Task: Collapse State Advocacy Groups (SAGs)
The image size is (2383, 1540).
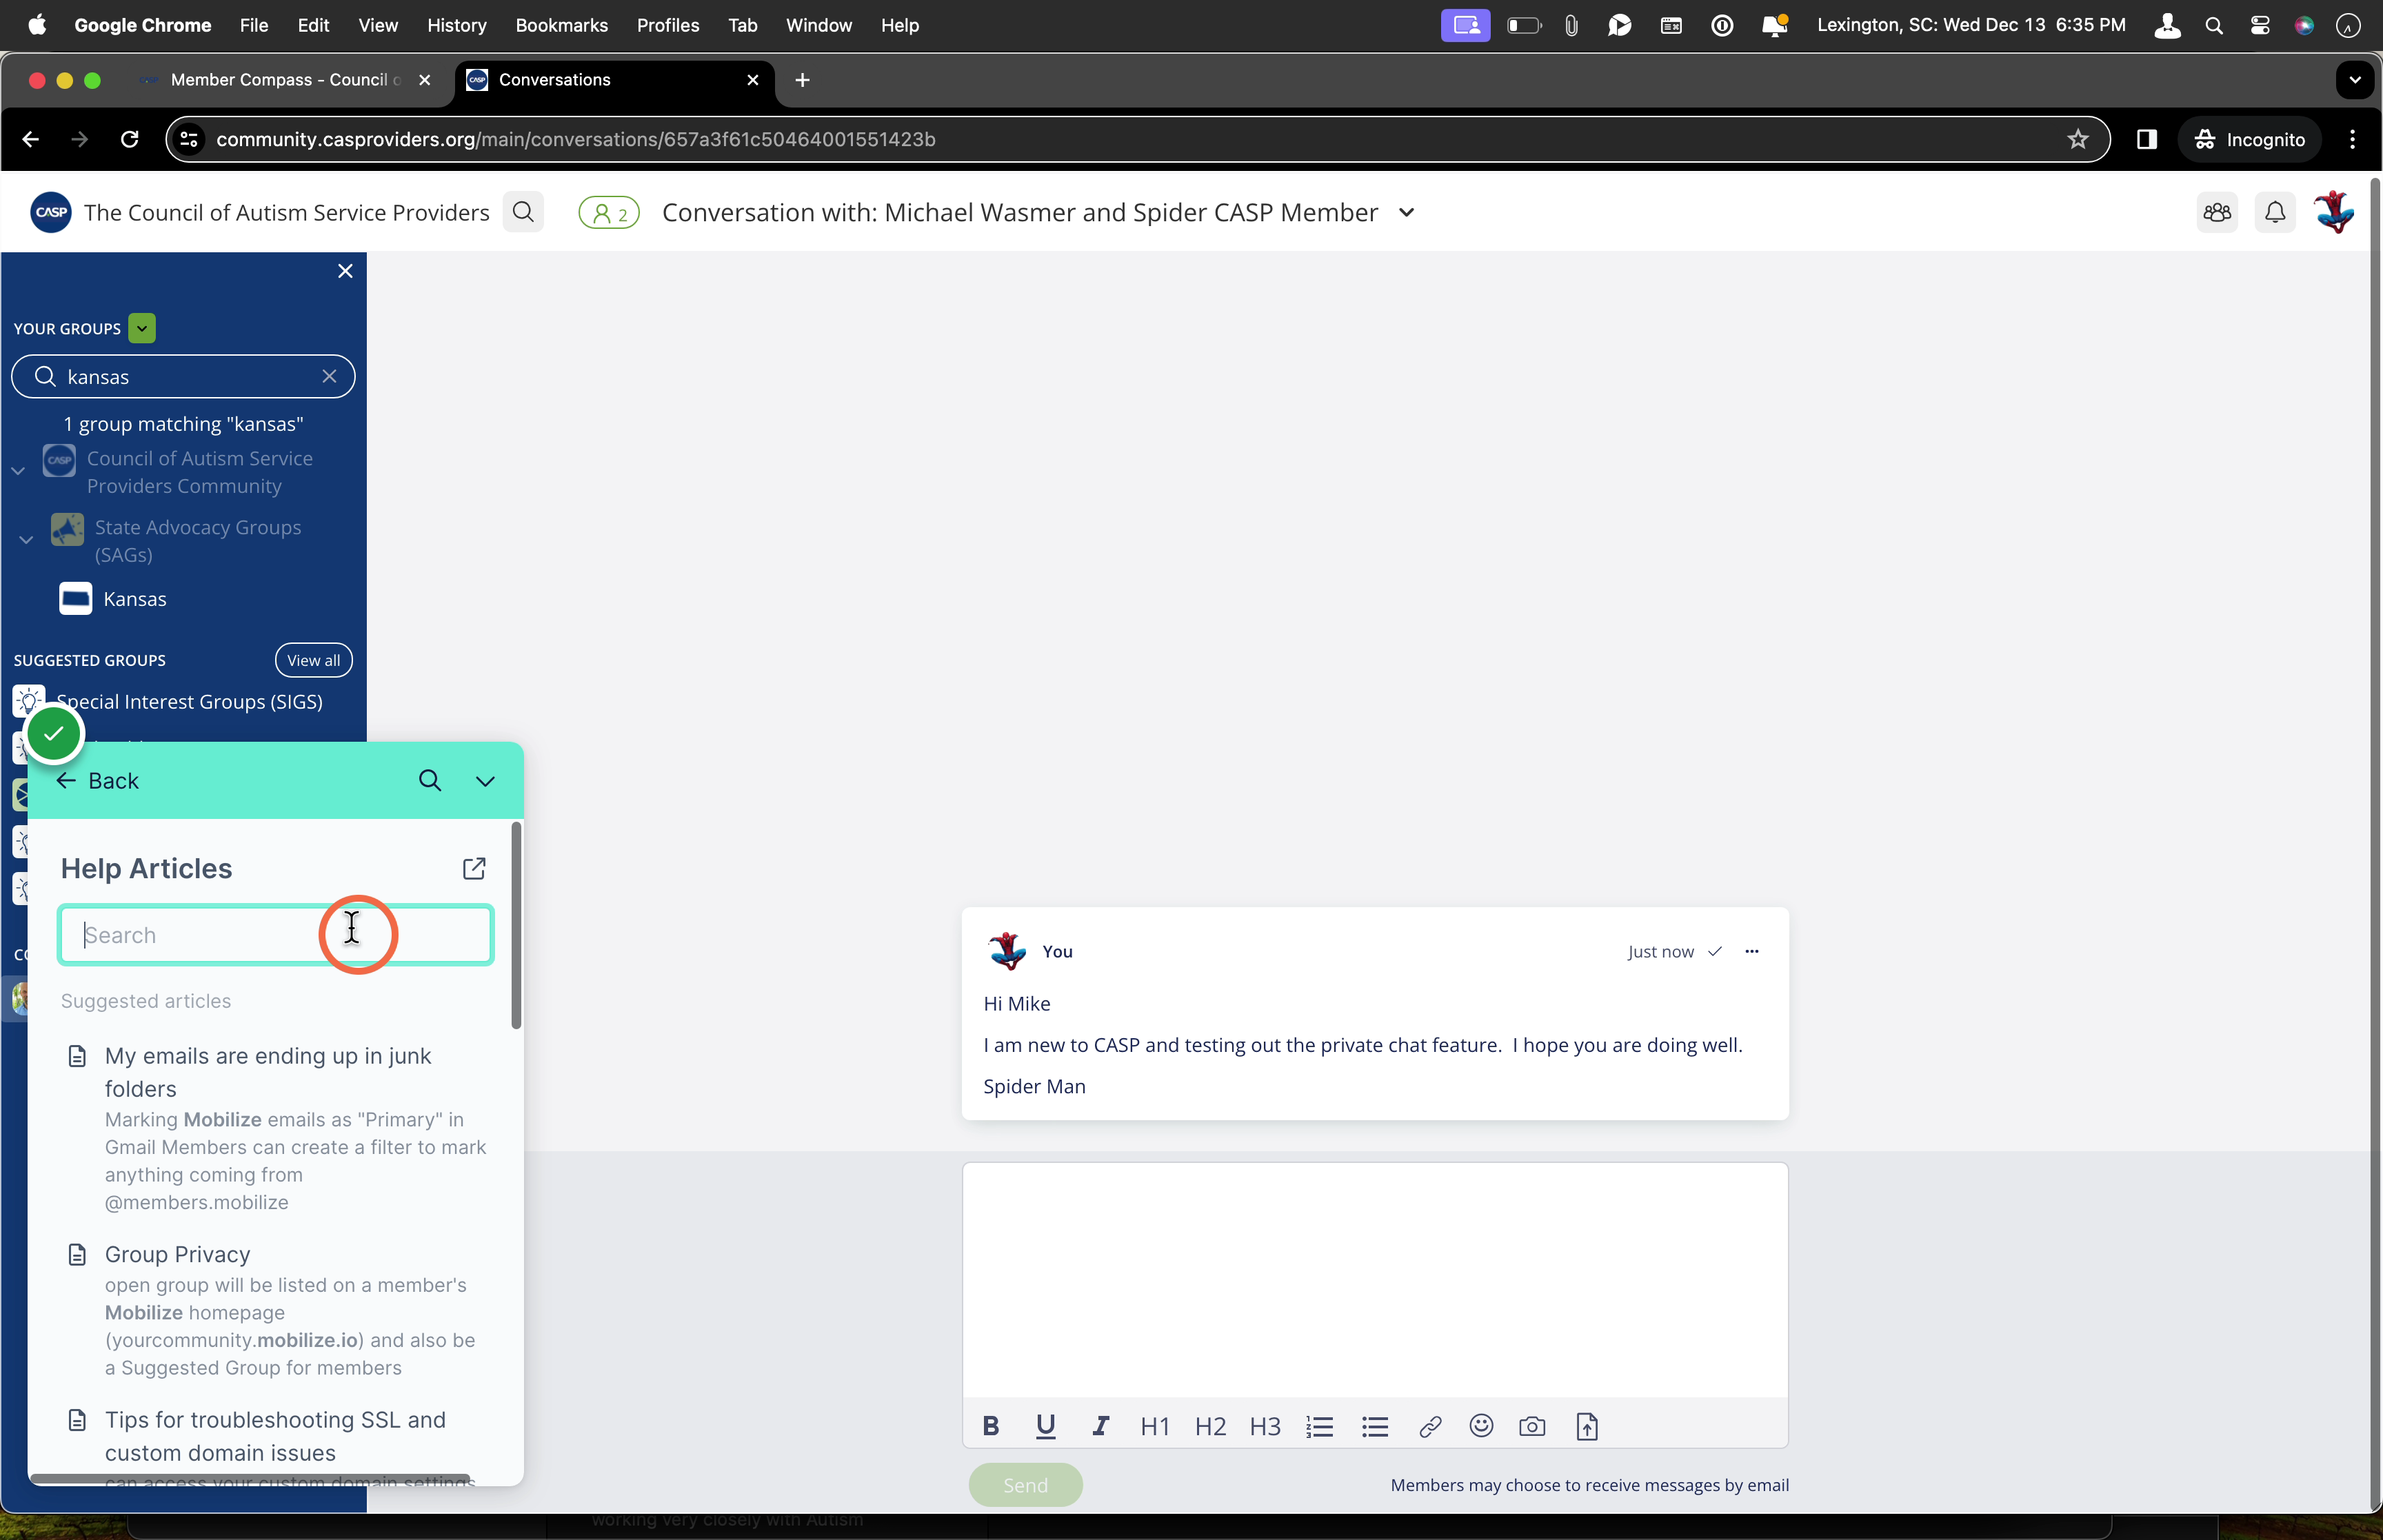Action: tap(26, 540)
